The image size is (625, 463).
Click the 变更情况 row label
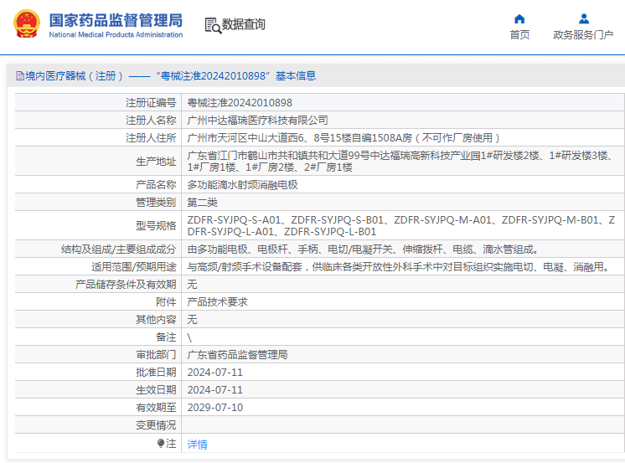click(156, 424)
